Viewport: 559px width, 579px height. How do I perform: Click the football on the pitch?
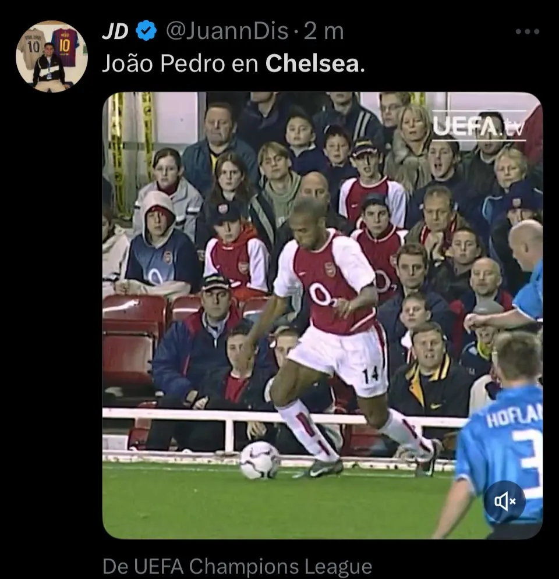click(259, 460)
